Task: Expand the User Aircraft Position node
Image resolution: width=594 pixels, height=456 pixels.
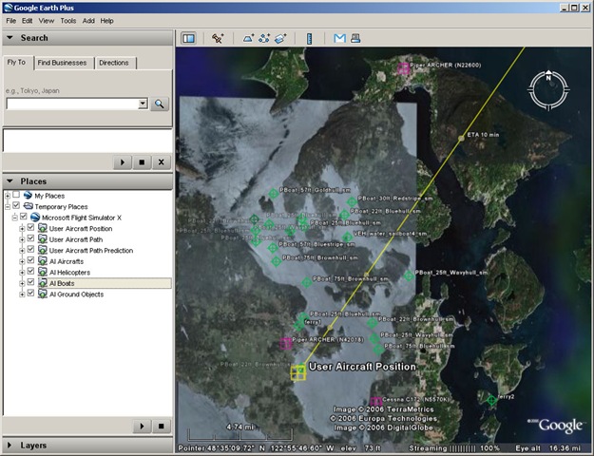Action: (x=22, y=229)
